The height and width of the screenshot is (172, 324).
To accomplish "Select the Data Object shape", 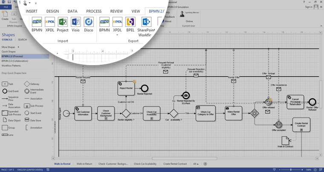I will point(5,120).
